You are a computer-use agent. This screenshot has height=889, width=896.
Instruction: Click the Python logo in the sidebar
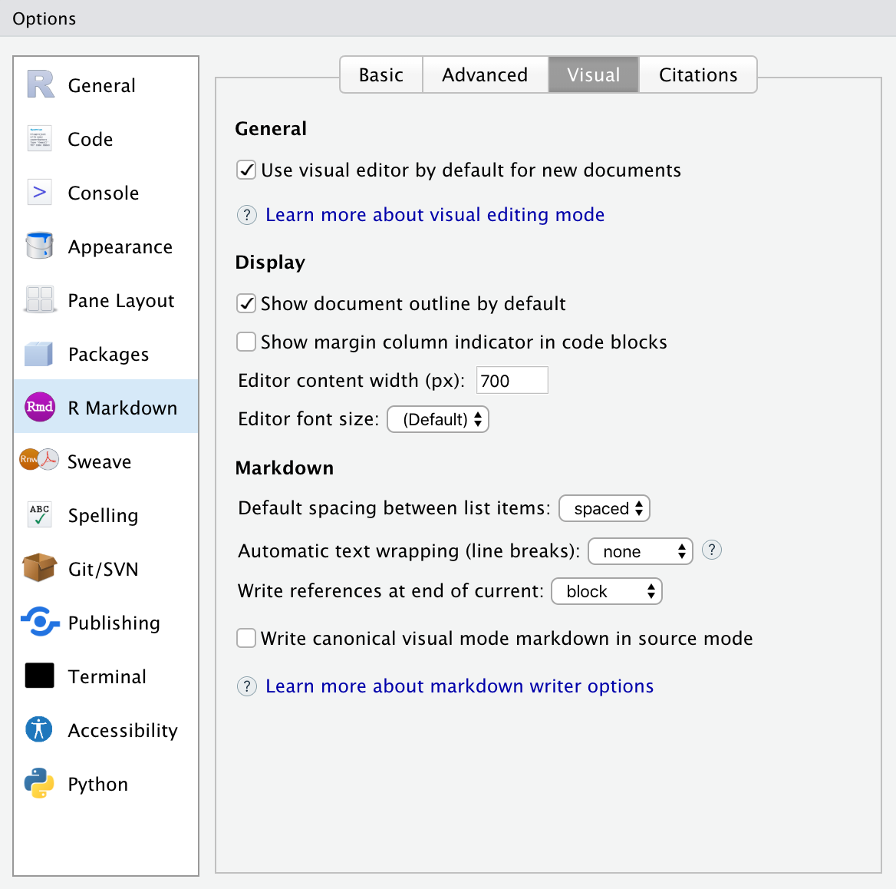pos(39,784)
